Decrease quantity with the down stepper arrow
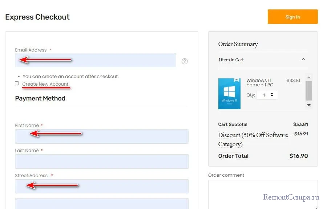Image resolution: width=323 pixels, height=209 pixels. 272,97
